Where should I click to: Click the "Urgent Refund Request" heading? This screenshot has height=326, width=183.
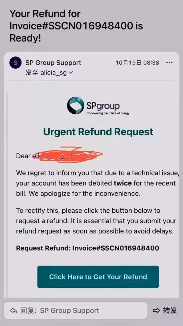[x=98, y=132]
